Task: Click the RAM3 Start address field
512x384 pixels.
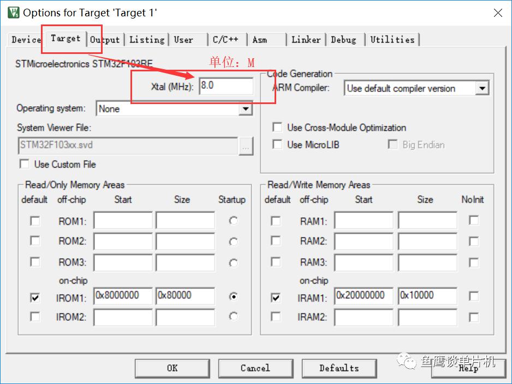Action: tap(364, 263)
